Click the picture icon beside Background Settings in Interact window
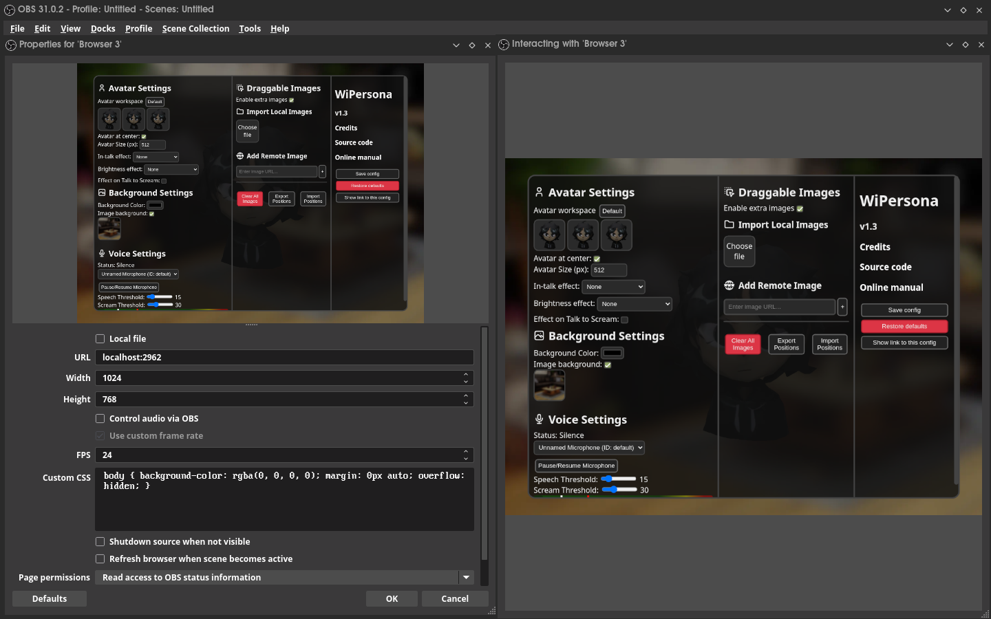Viewport: 991px width, 619px height. tap(540, 336)
